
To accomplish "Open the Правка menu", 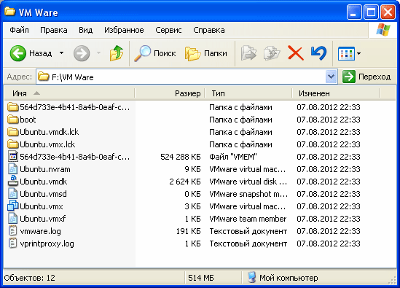I will 54,30.
